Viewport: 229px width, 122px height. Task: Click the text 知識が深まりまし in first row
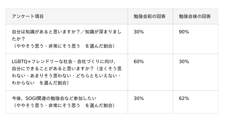coord(103,32)
